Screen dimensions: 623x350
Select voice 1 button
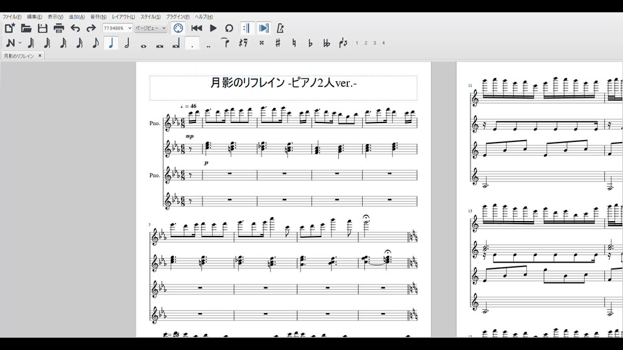click(x=357, y=43)
